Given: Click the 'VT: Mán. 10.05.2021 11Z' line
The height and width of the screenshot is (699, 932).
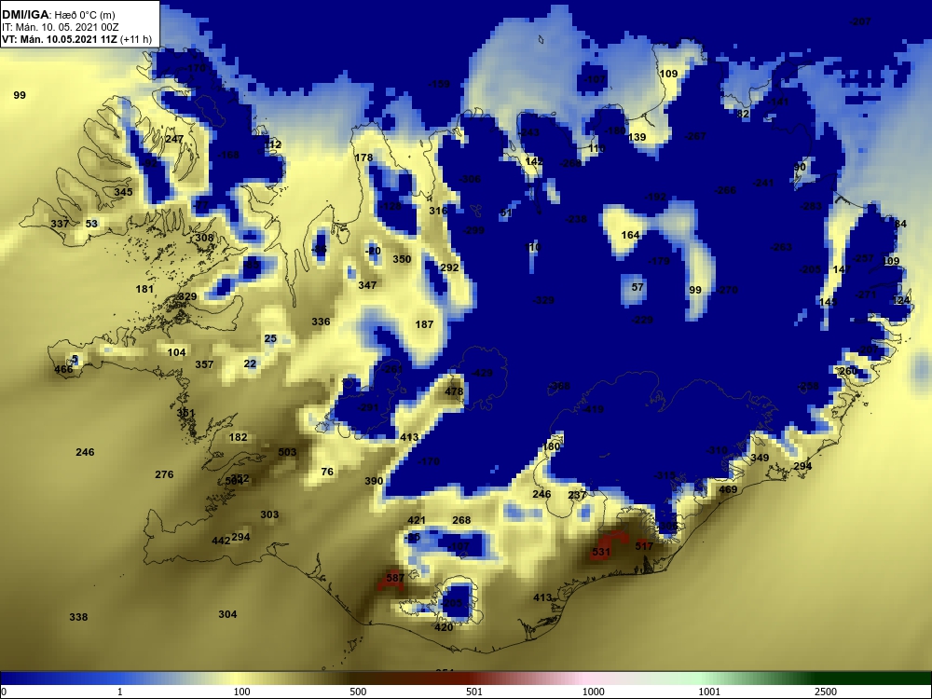Looking at the screenshot, I should tap(60, 40).
